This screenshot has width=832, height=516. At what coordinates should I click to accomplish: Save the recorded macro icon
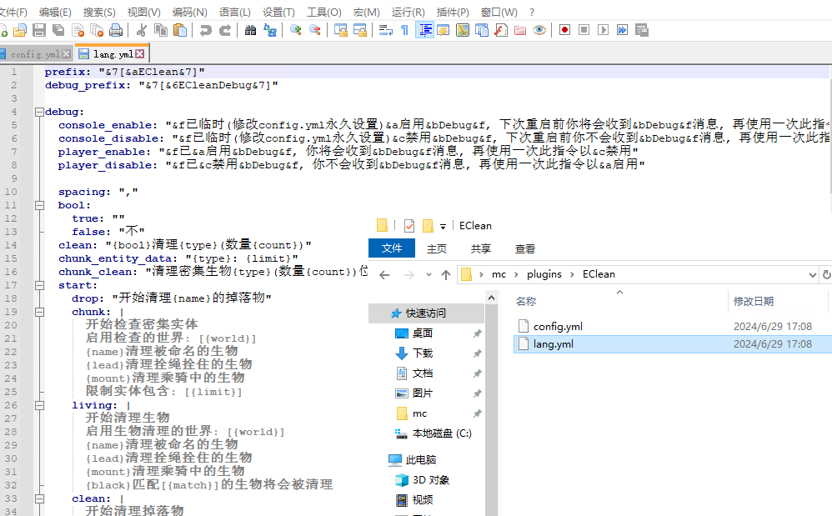click(642, 30)
